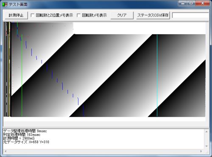This screenshot has height=157, width=212.
Task: Click the クリア button
Action: [122, 15]
